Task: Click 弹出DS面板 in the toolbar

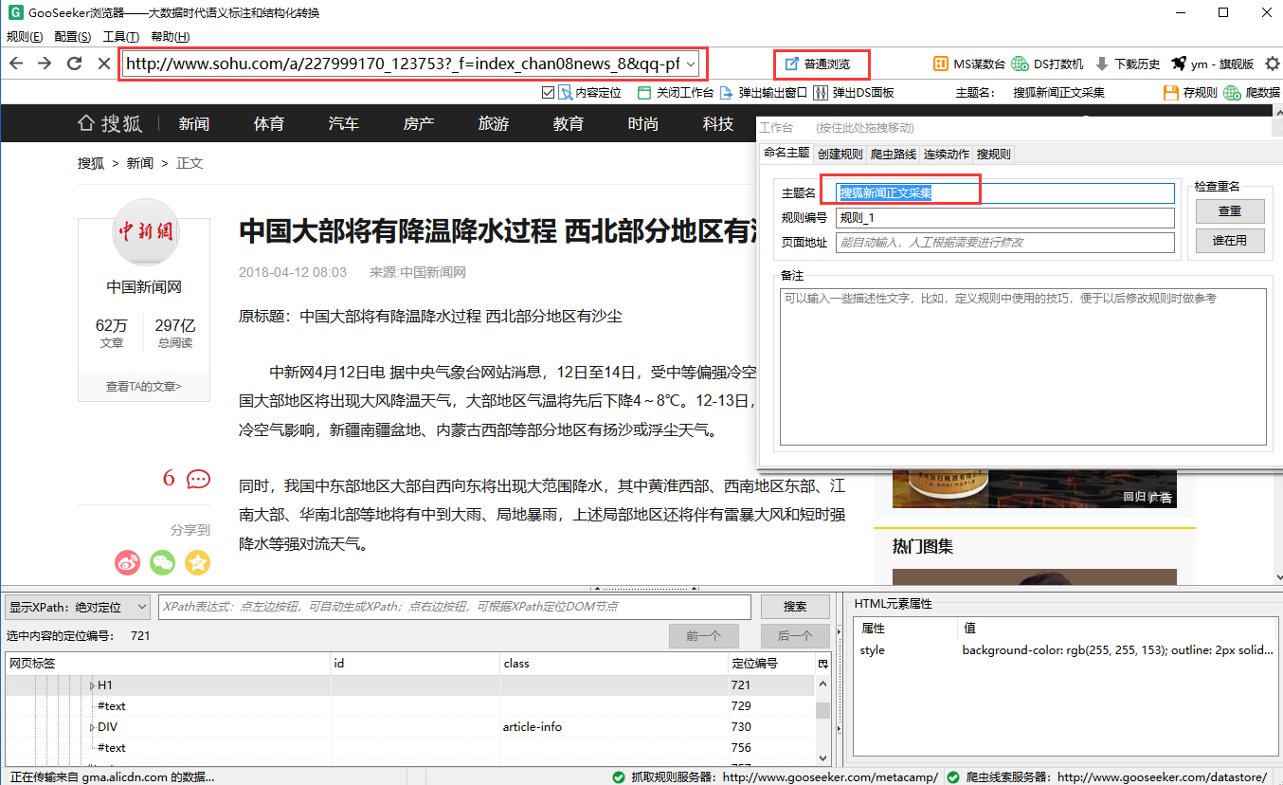Action: (853, 92)
